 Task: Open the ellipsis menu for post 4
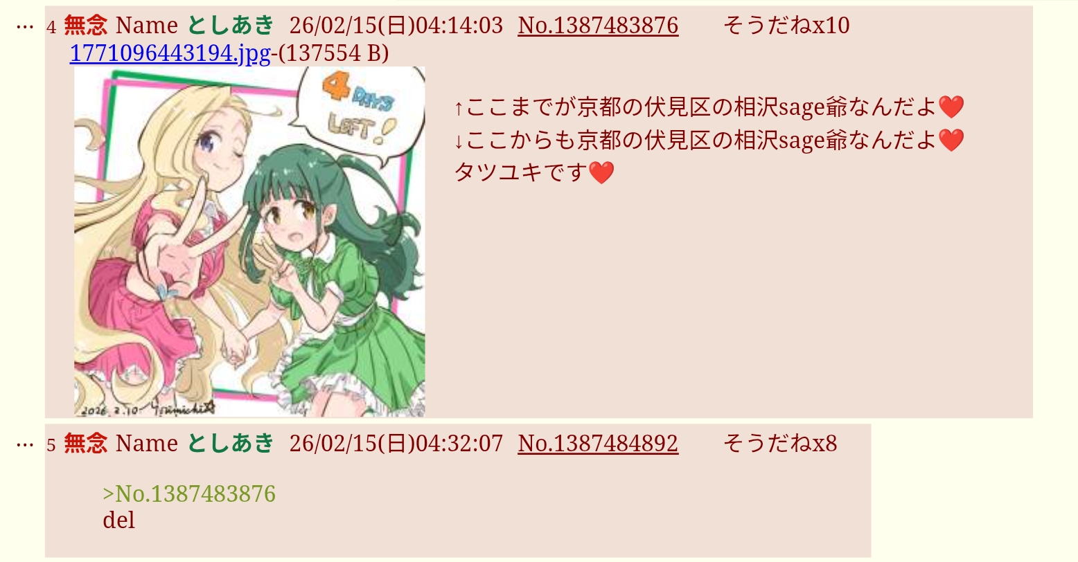click(24, 26)
